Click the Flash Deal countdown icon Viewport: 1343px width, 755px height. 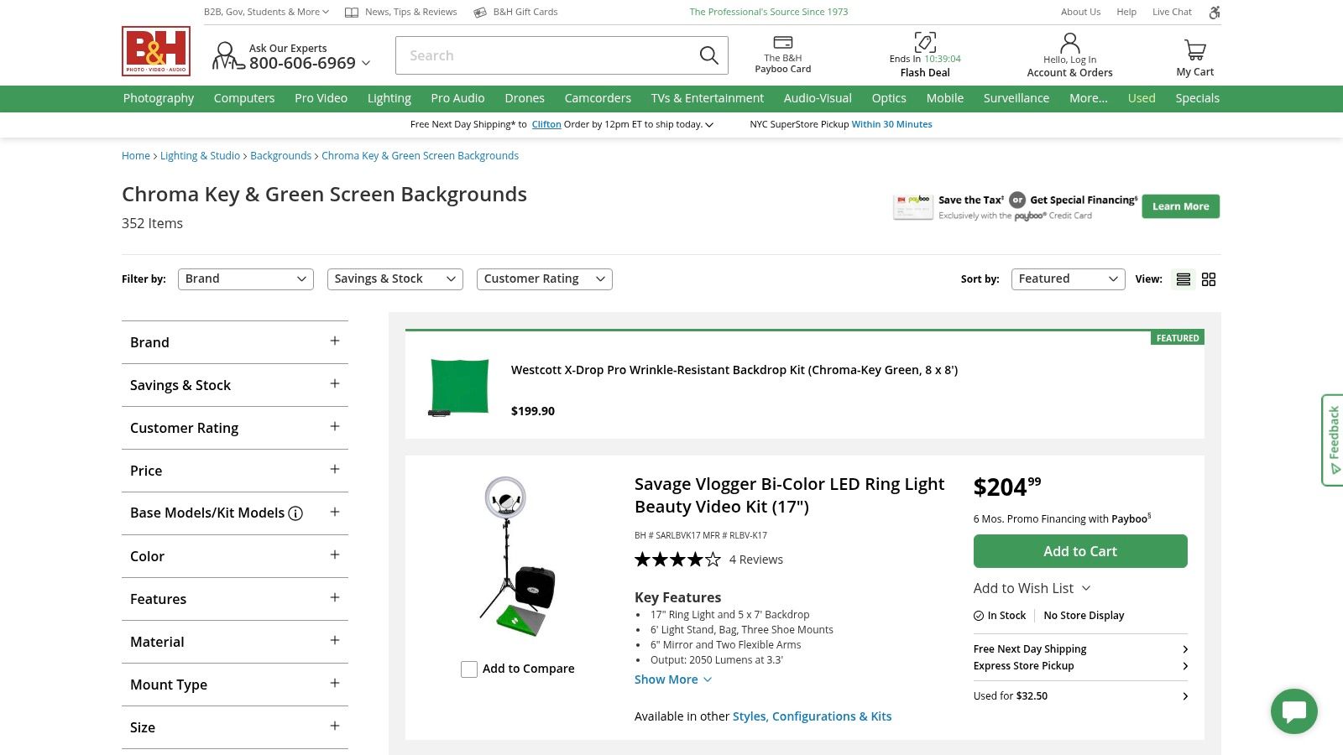point(924,41)
